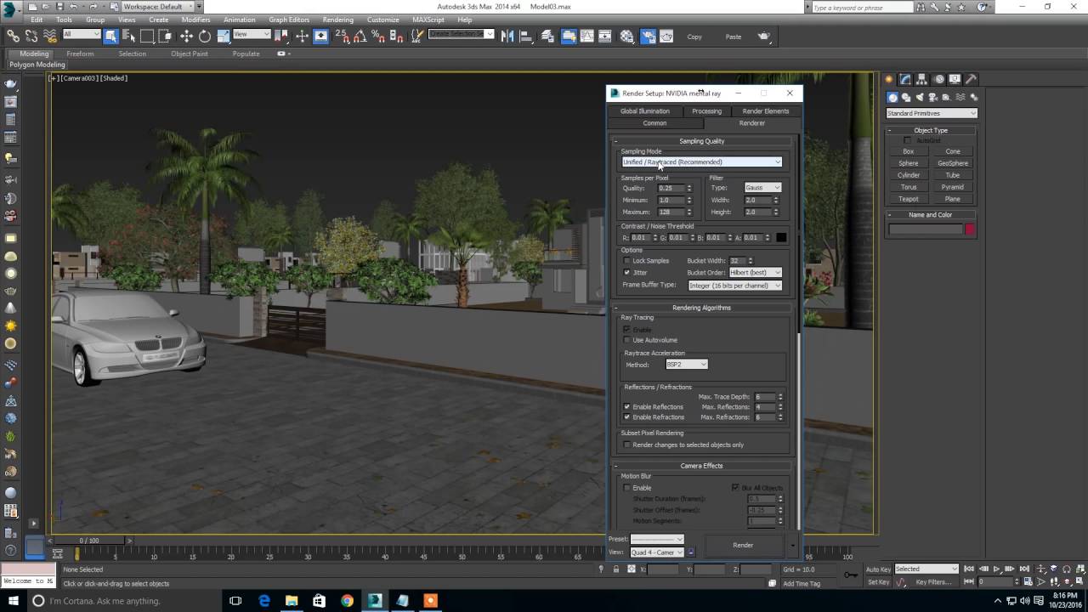
Task: Open the render Preset dropdown
Action: pyautogui.click(x=657, y=539)
